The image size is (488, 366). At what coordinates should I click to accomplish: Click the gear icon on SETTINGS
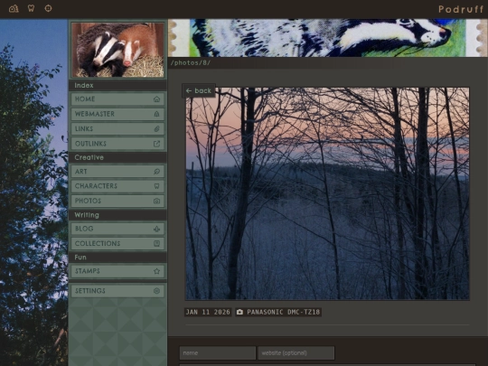(156, 291)
